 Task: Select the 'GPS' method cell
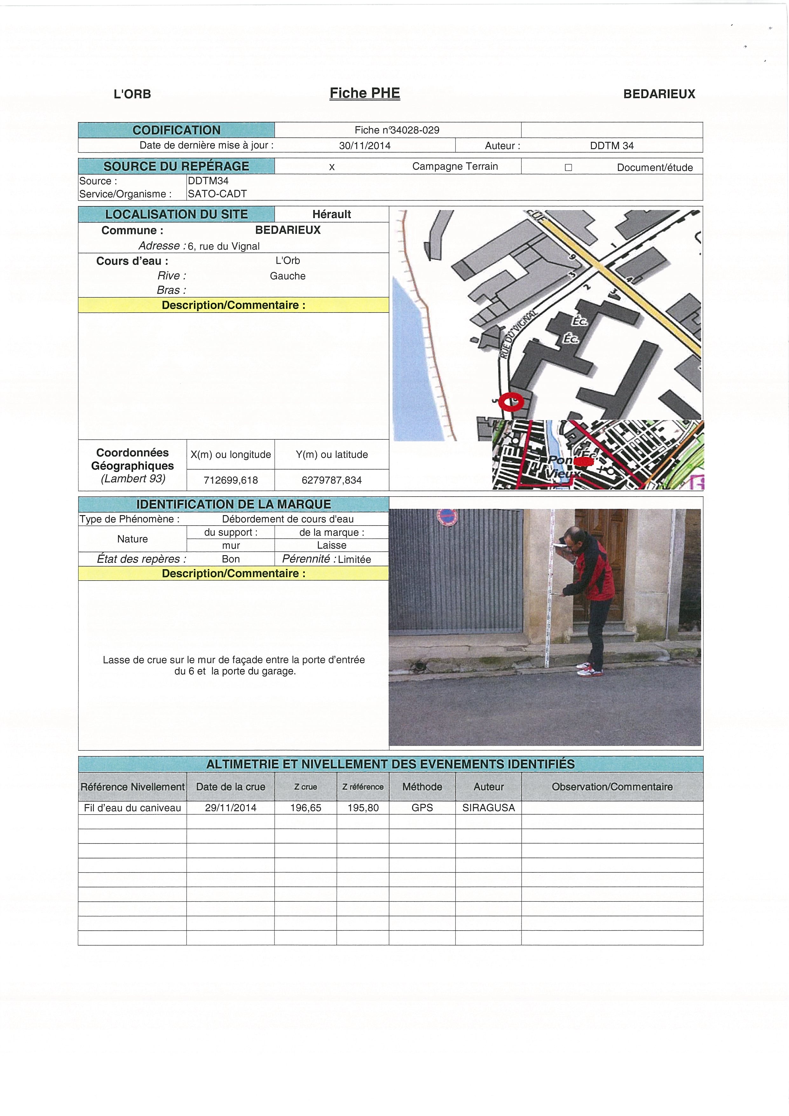click(x=422, y=808)
